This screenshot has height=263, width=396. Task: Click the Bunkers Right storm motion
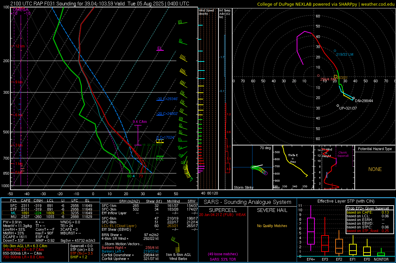(130, 248)
